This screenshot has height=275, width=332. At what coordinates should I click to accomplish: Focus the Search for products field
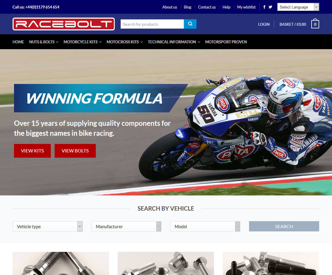pyautogui.click(x=152, y=24)
